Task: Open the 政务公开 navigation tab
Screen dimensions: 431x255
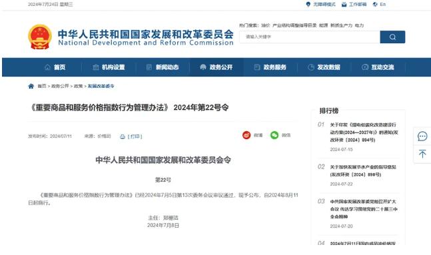Action: (x=216, y=67)
